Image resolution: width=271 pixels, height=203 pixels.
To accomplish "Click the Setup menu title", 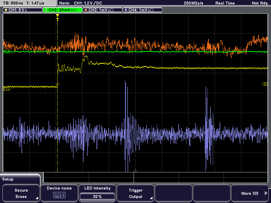I will [x=8, y=179].
